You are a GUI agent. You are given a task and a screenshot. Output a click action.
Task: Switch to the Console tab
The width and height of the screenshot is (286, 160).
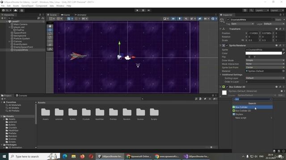tap(21, 96)
